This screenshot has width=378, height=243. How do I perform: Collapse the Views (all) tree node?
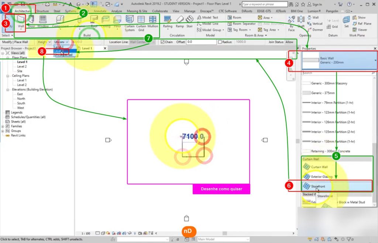(x=3, y=53)
